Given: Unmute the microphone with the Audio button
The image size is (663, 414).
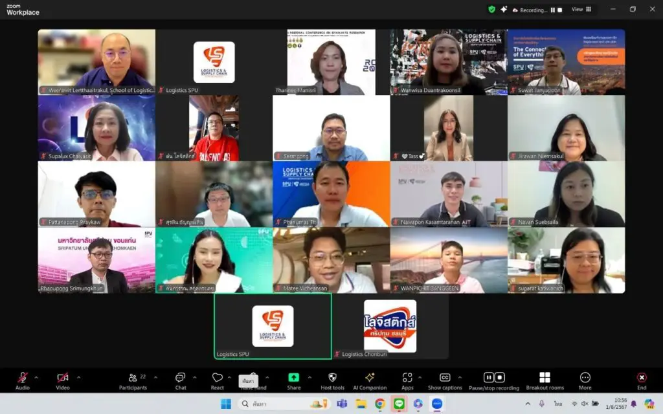Looking at the screenshot, I should (23, 380).
